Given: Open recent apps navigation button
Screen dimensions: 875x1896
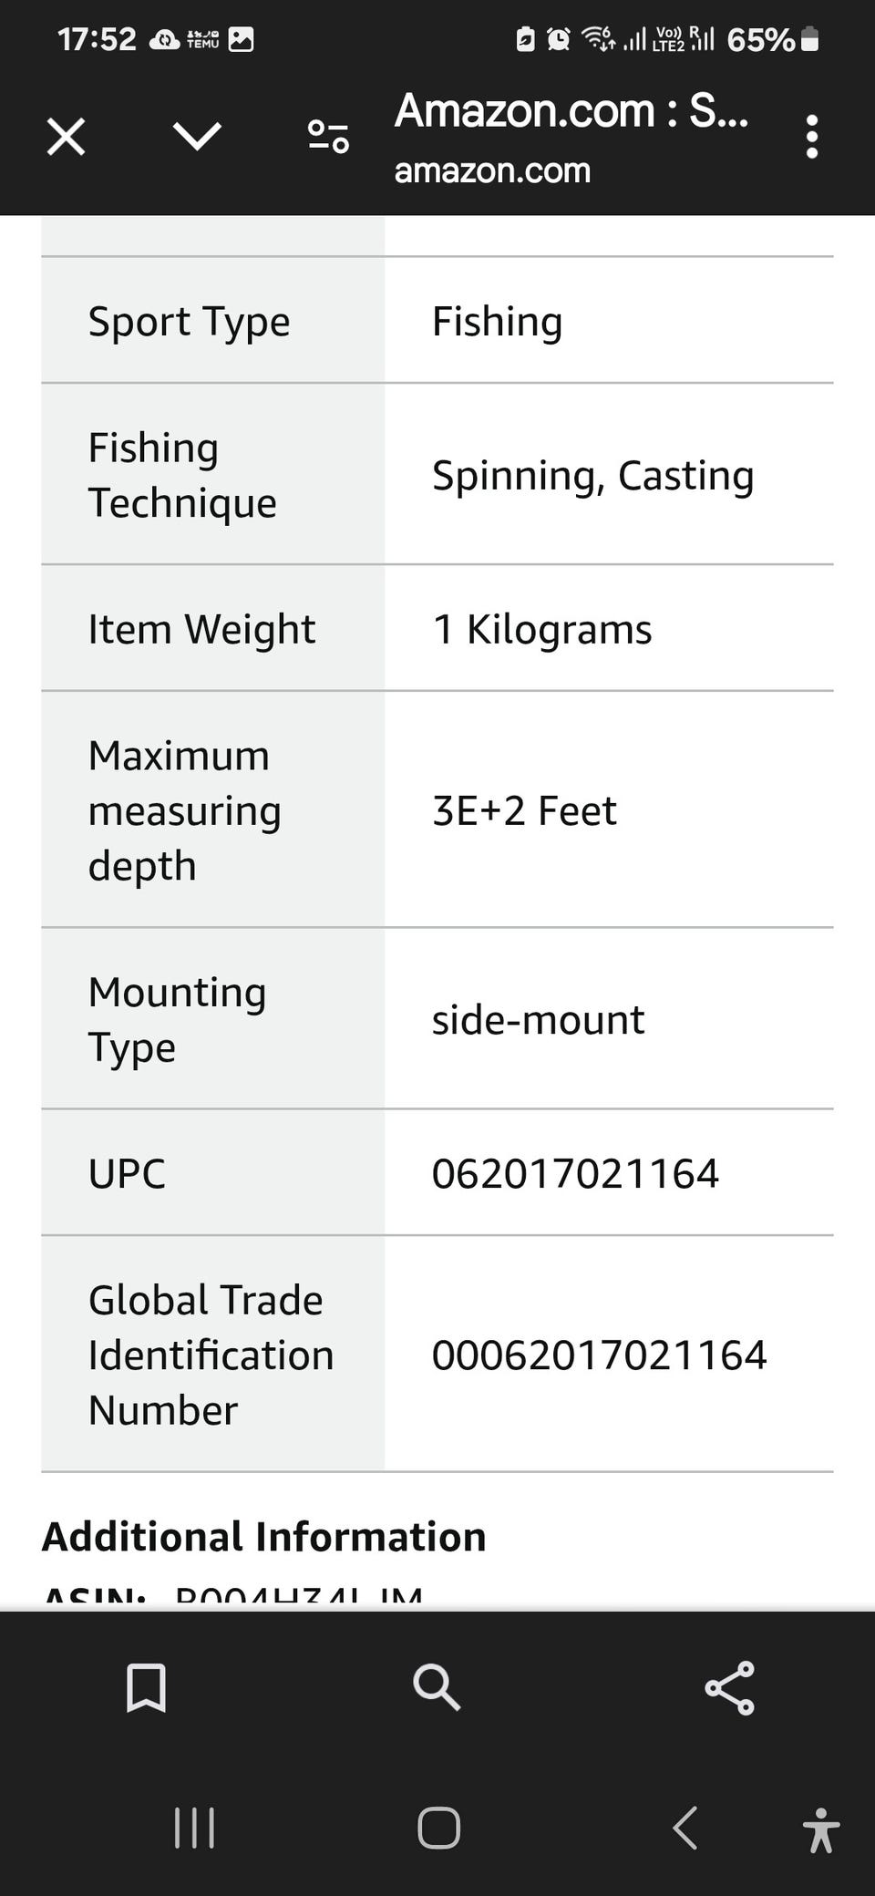Looking at the screenshot, I should coord(194,1828).
